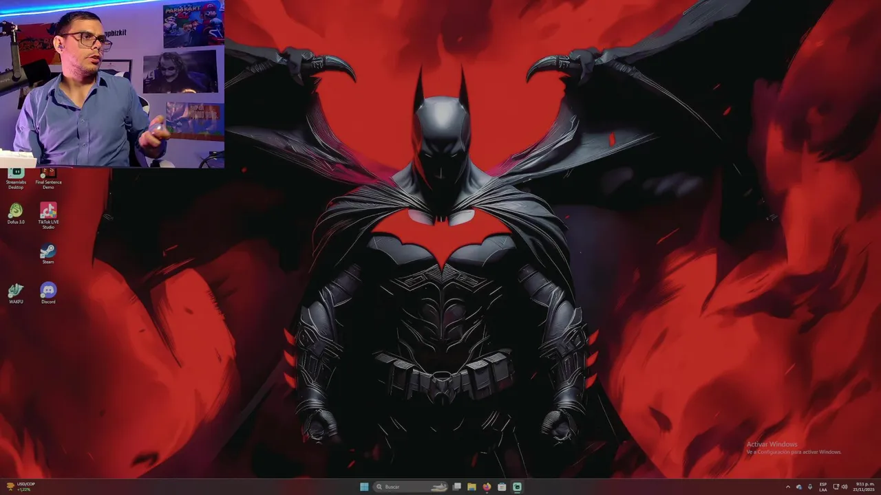Screen dimensions: 881x495
Task: Open the network tray icon
Action: point(836,487)
